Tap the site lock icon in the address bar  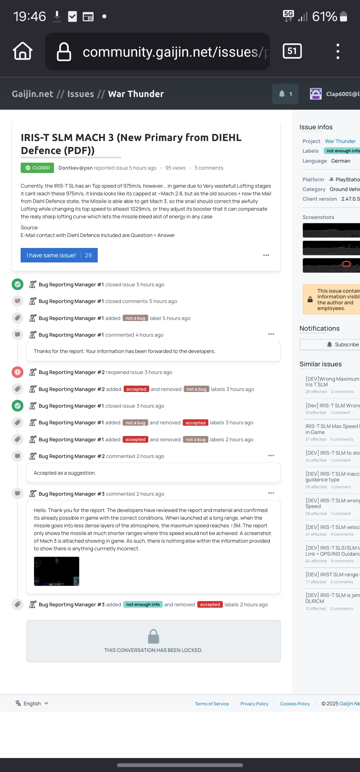point(64,52)
